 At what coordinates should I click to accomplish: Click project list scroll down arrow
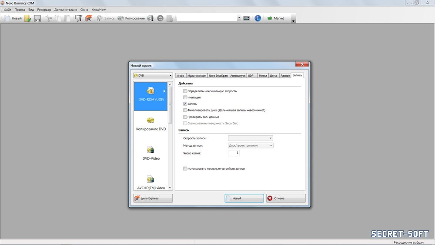pyautogui.click(x=170, y=188)
